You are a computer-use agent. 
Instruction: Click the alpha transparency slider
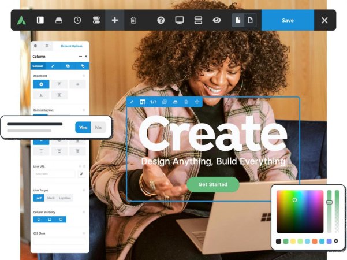pyautogui.click(x=337, y=211)
